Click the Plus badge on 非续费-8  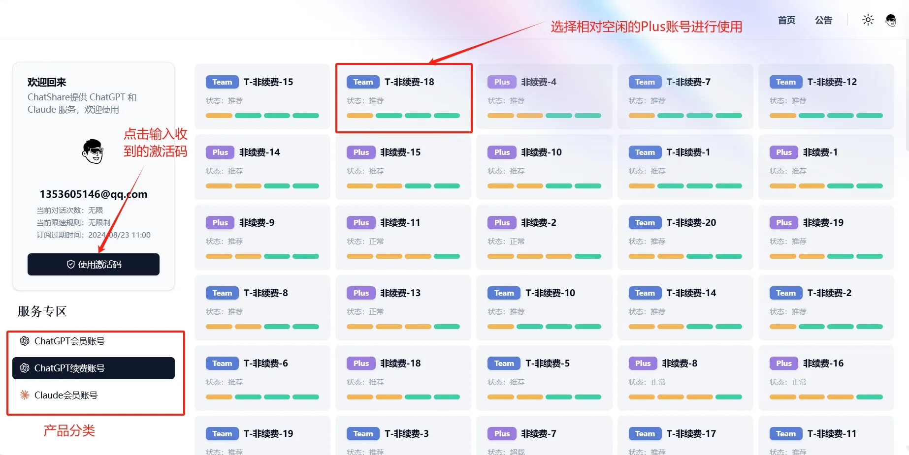(x=643, y=364)
